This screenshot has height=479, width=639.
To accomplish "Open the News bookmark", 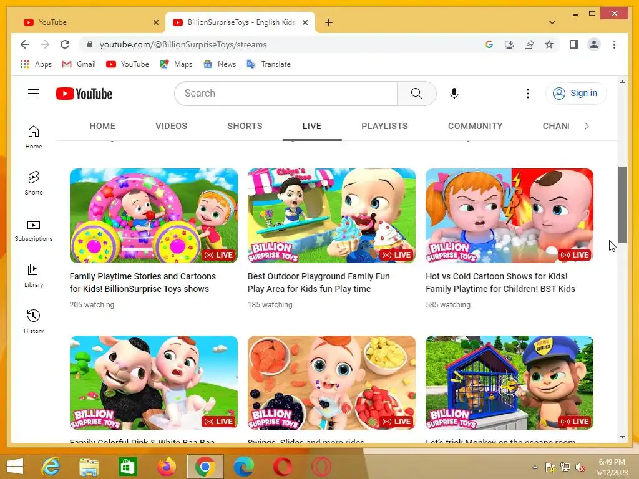I will coord(220,64).
